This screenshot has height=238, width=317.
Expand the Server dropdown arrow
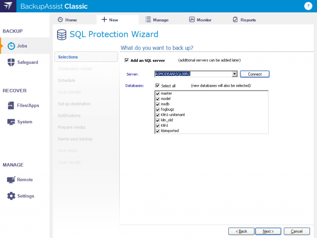(x=234, y=74)
